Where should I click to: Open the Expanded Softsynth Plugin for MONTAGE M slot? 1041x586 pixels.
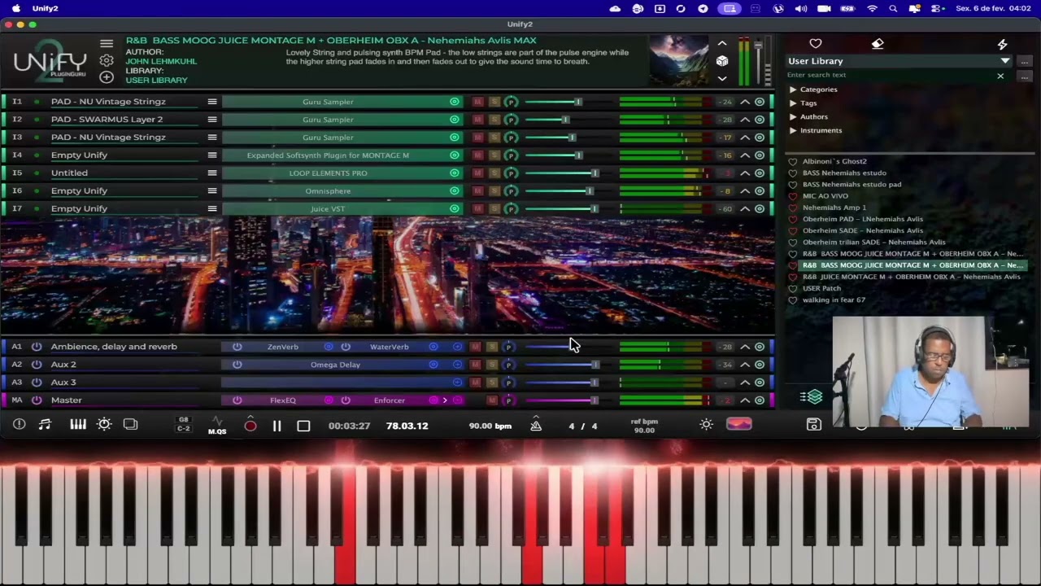click(x=329, y=155)
